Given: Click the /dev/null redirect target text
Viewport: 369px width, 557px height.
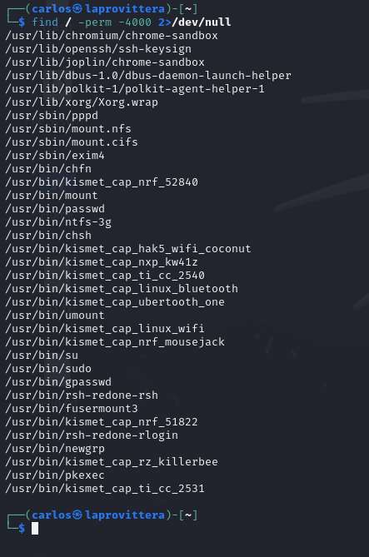Looking at the screenshot, I should [202, 22].
